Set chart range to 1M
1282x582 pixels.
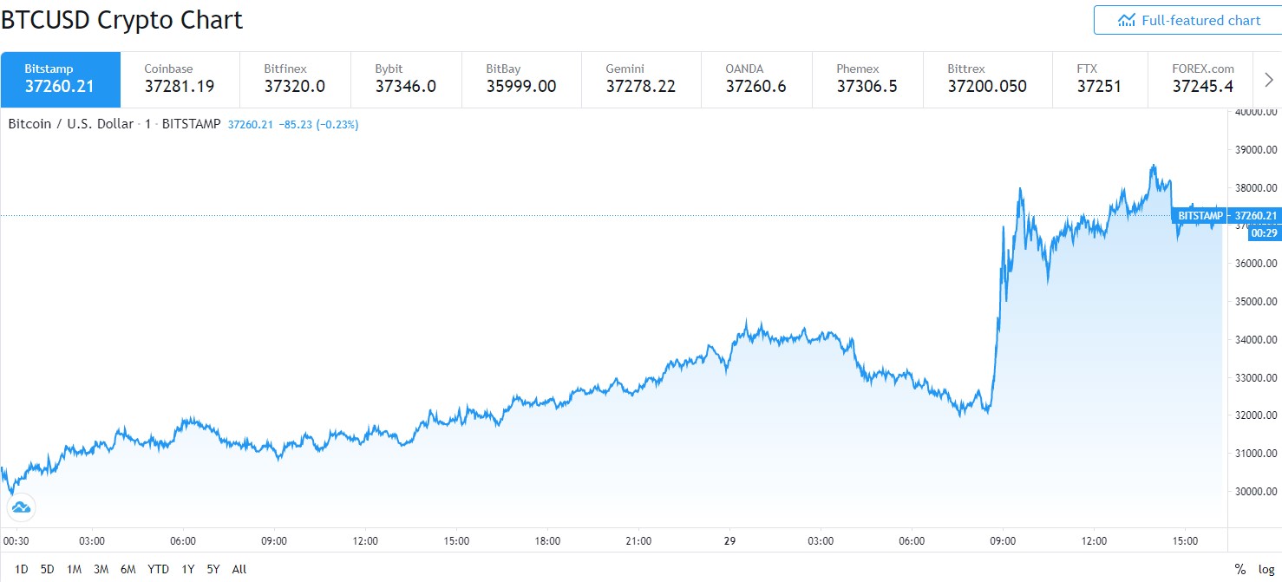(74, 569)
